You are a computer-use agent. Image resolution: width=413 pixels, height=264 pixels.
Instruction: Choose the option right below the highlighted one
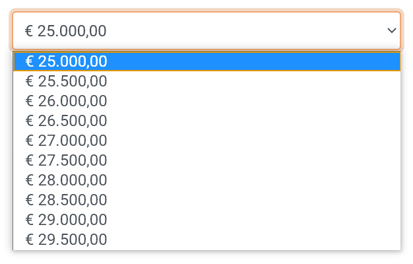click(206, 81)
